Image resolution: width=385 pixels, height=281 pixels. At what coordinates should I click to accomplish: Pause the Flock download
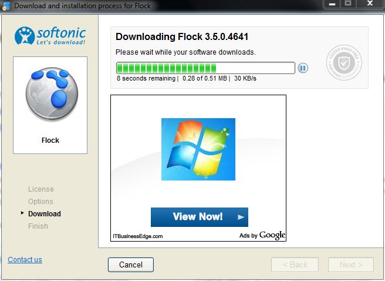coord(303,68)
